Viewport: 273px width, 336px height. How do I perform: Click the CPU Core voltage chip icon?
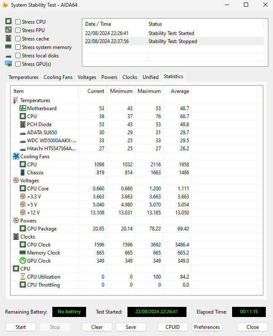pos(22,188)
